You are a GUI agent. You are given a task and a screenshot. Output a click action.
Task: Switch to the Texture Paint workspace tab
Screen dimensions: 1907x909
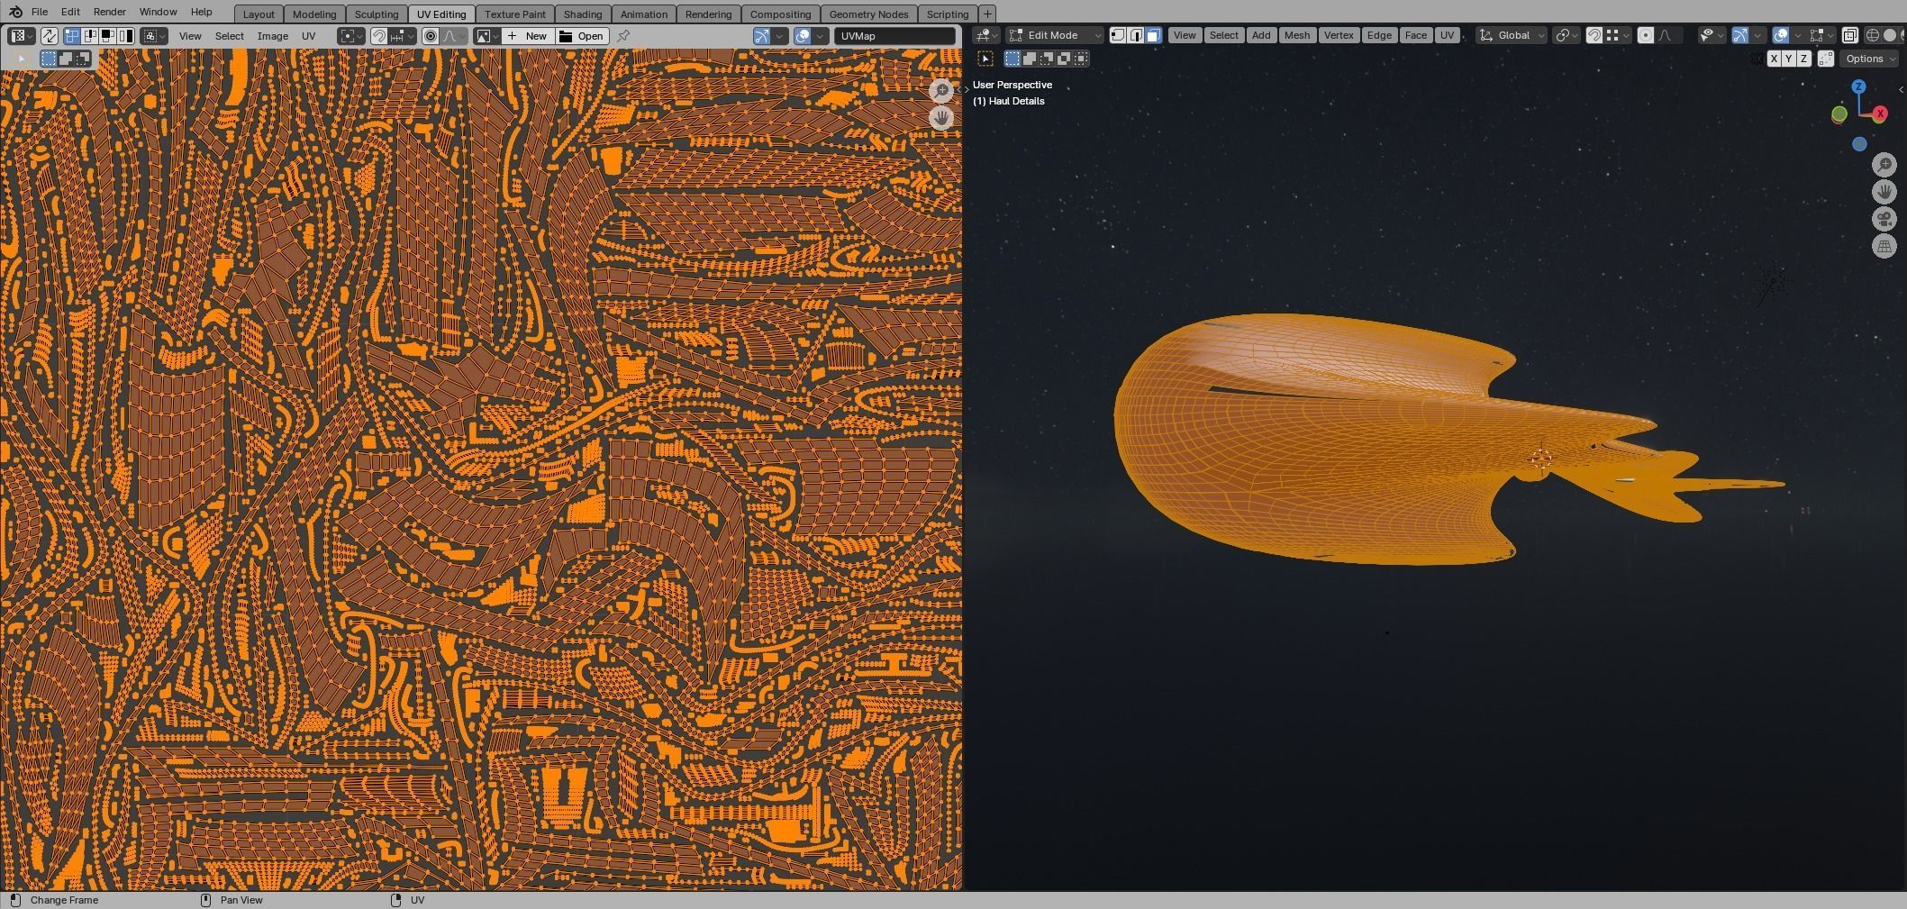coord(515,14)
